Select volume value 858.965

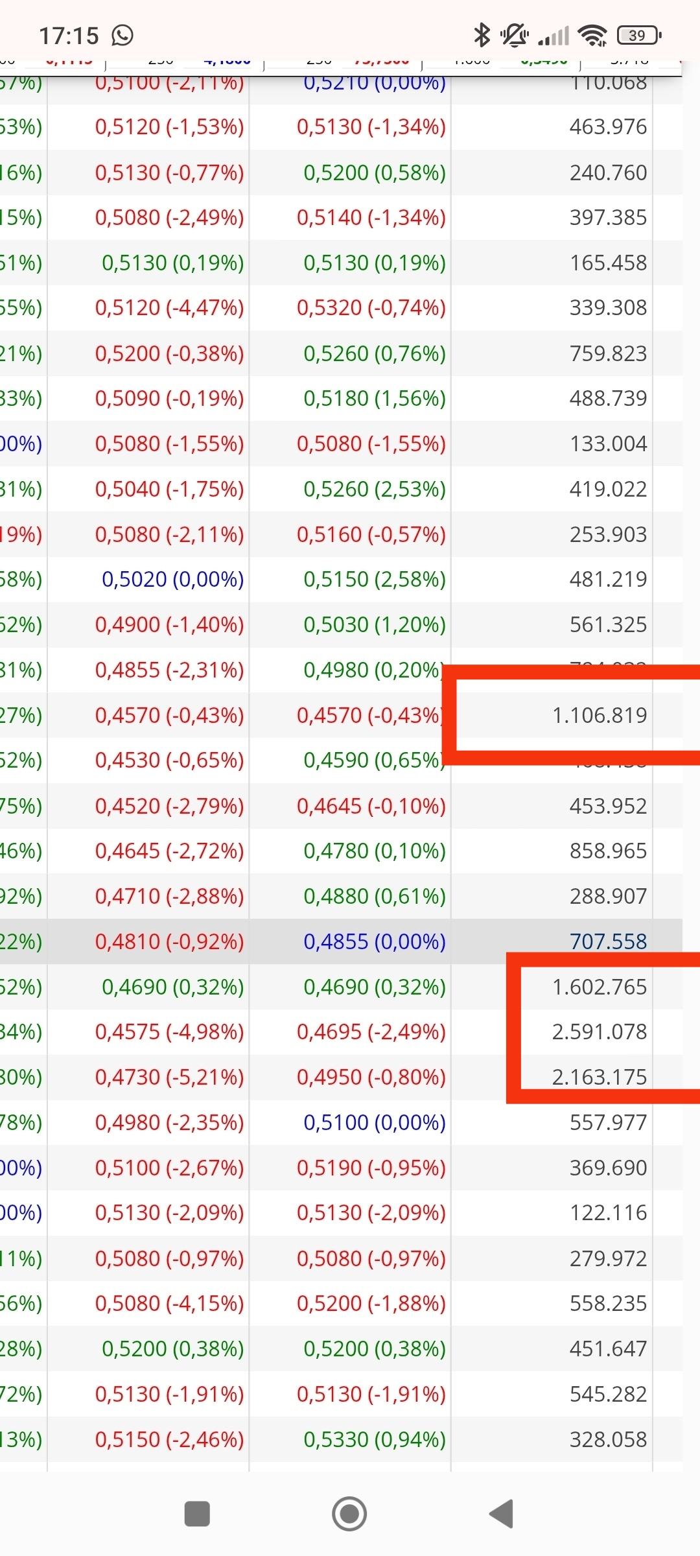click(x=608, y=851)
